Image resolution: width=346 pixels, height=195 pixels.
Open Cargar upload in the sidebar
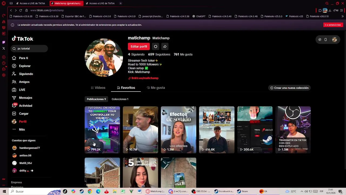pos(20,113)
